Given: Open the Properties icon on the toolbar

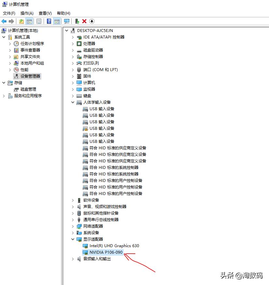Looking at the screenshot, I should pyautogui.click(x=38, y=21).
